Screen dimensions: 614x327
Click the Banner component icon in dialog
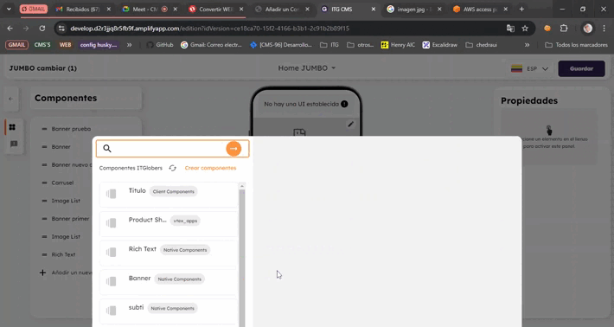click(112, 281)
